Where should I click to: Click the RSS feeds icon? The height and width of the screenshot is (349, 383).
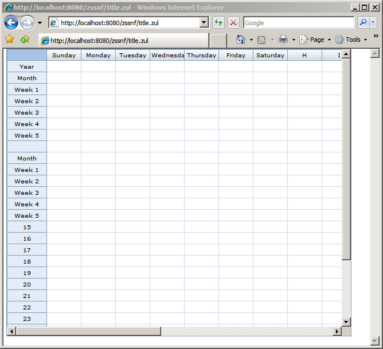pyautogui.click(x=261, y=40)
